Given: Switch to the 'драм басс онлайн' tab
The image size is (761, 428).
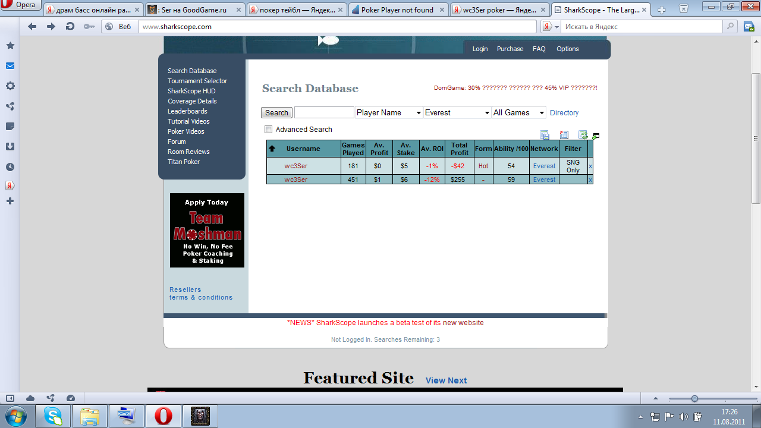Looking at the screenshot, I should (x=94, y=10).
